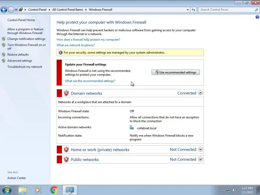Launch Windows Media Player from taskbar

tap(38, 190)
